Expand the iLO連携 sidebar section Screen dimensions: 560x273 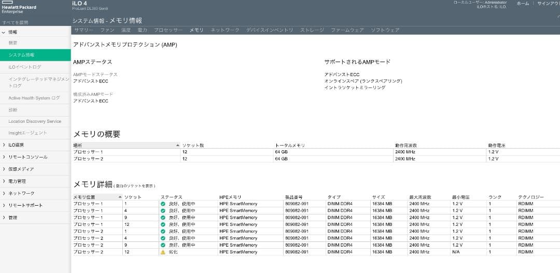click(4, 145)
